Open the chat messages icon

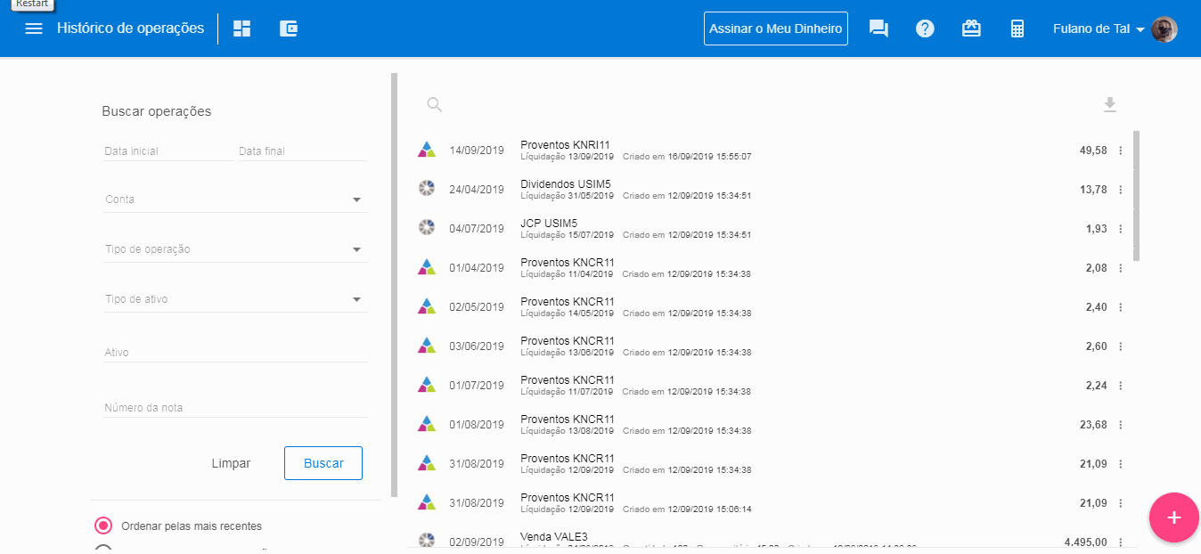pyautogui.click(x=878, y=29)
